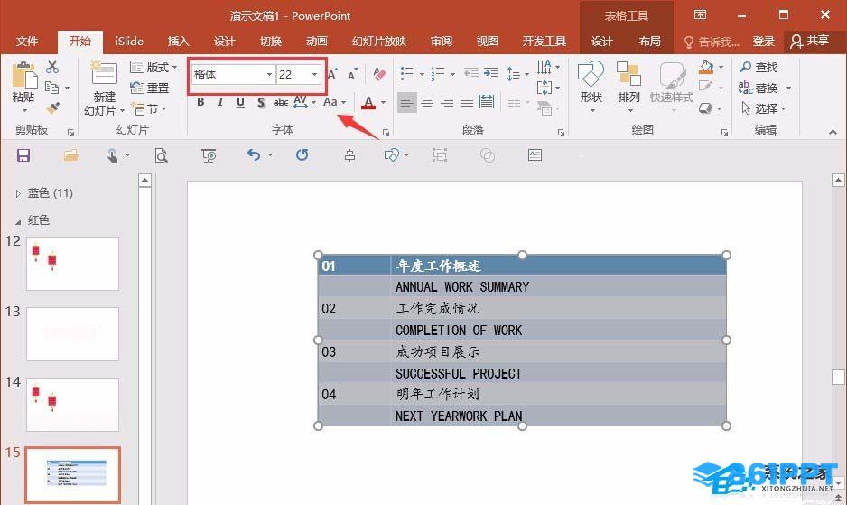Click the numbered list icon

coord(438,74)
